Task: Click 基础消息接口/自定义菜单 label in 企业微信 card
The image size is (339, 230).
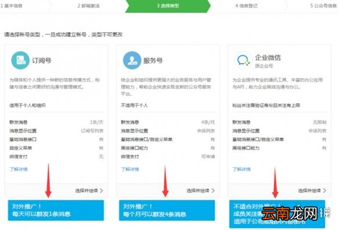Action: tap(258, 140)
